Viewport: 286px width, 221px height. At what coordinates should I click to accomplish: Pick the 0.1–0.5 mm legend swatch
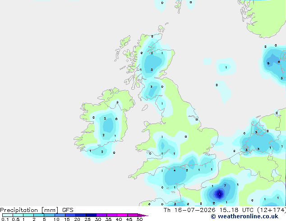tap(8, 215)
